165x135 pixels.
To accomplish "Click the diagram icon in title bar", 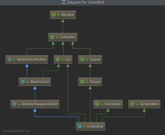I will click(64, 2).
